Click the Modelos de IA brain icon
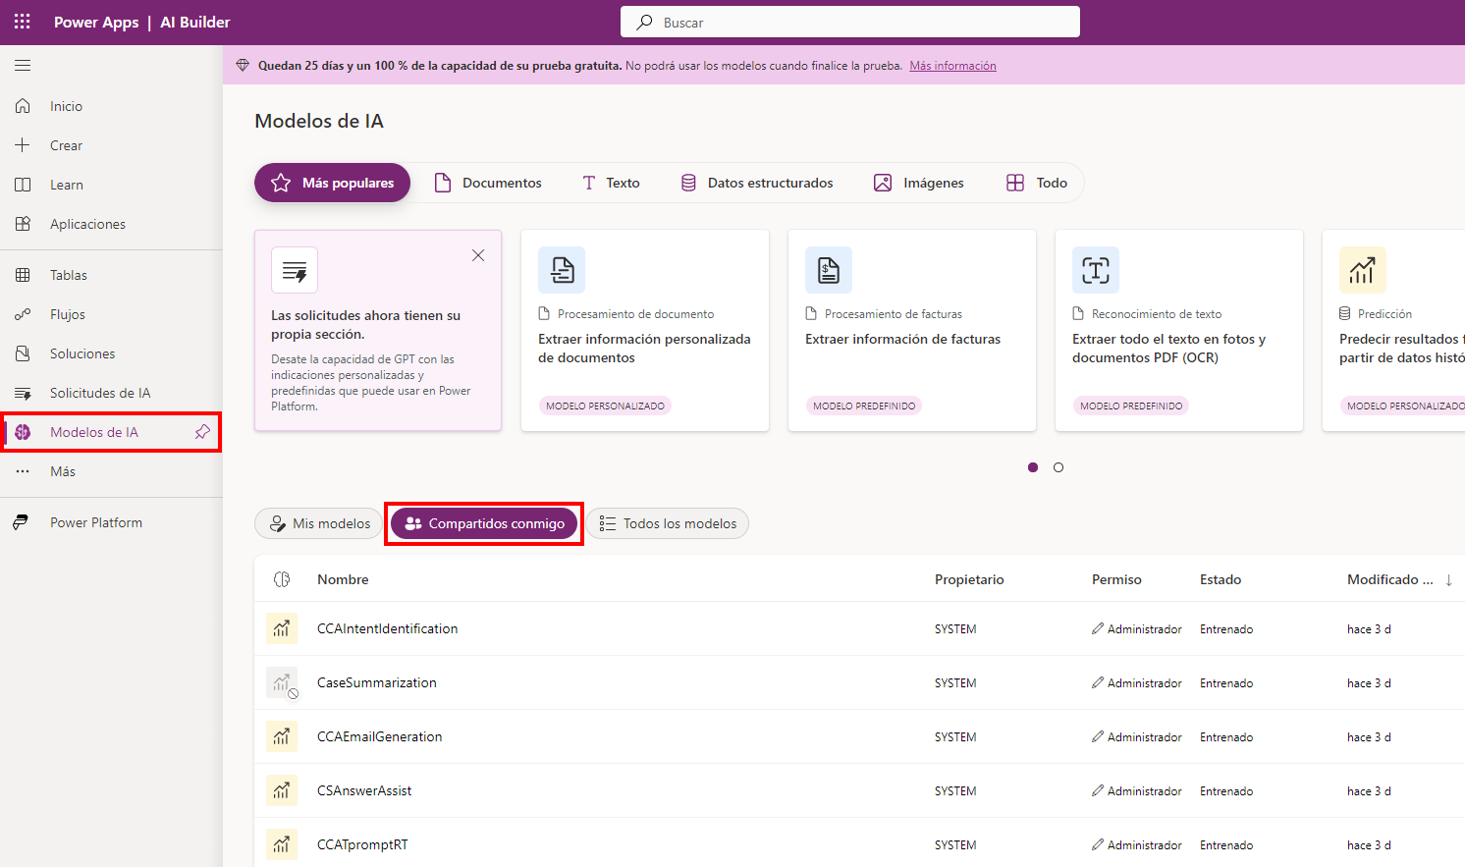 [x=23, y=432]
